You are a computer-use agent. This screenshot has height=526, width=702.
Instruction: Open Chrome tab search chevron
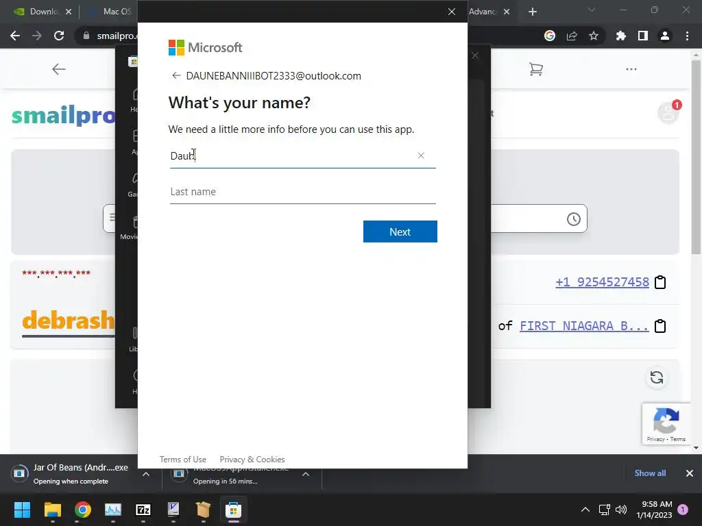click(x=592, y=10)
